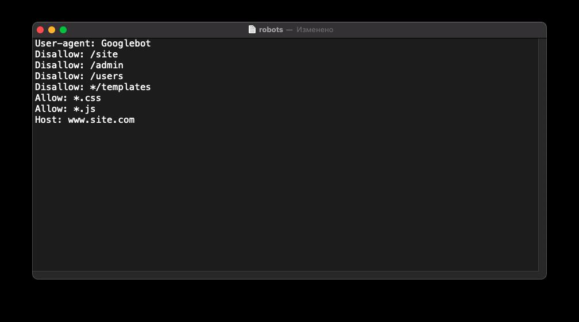
Task: Close the robots window with red button
Action: [x=40, y=30]
